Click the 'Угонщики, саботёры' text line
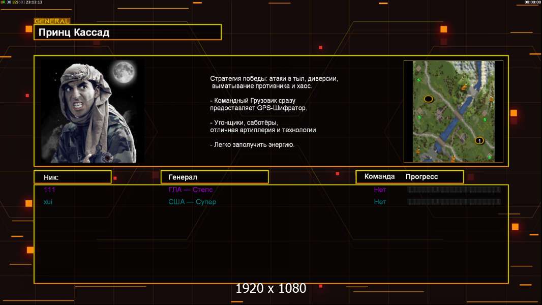The image size is (542, 305). [244, 123]
